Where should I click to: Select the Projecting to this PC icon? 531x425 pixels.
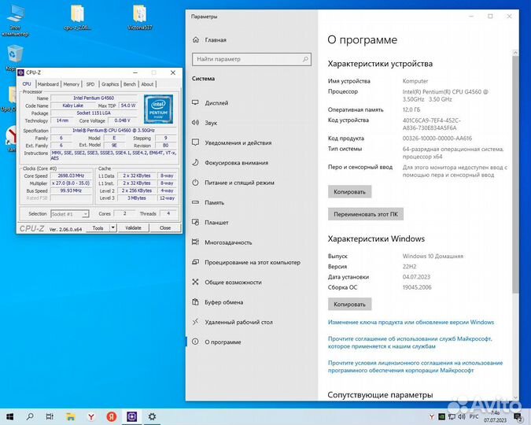pyautogui.click(x=195, y=262)
